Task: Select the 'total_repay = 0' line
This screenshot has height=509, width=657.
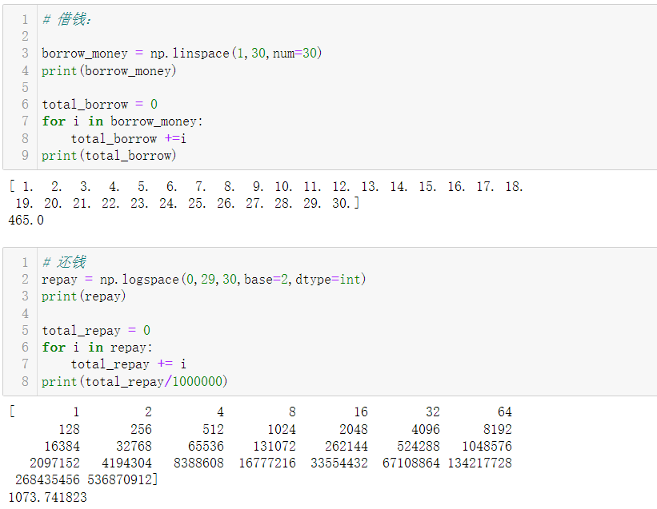Action: (x=96, y=331)
